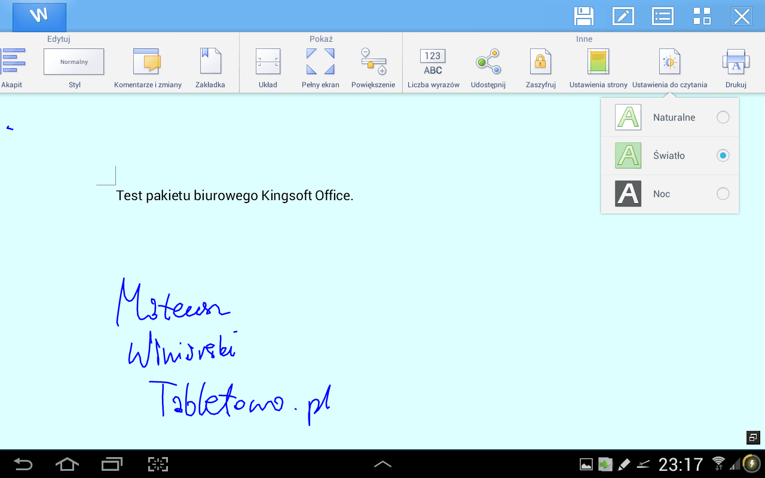
Task: Close the document with X icon
Action: coord(742,16)
